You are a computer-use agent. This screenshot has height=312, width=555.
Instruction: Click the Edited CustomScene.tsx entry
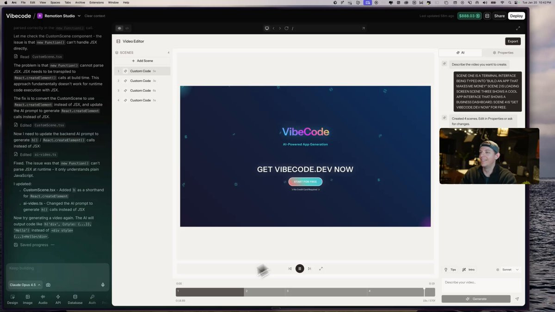[40, 125]
